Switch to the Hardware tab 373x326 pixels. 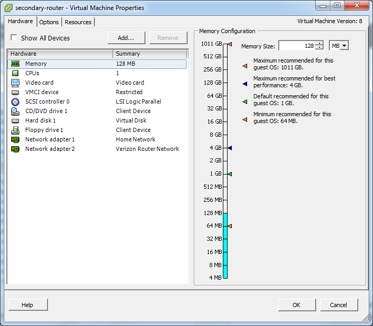coord(21,21)
